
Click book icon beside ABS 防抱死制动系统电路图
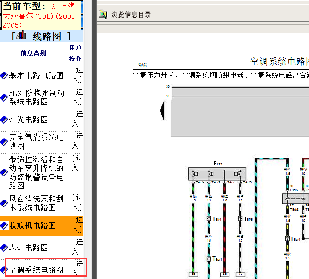click(4, 97)
